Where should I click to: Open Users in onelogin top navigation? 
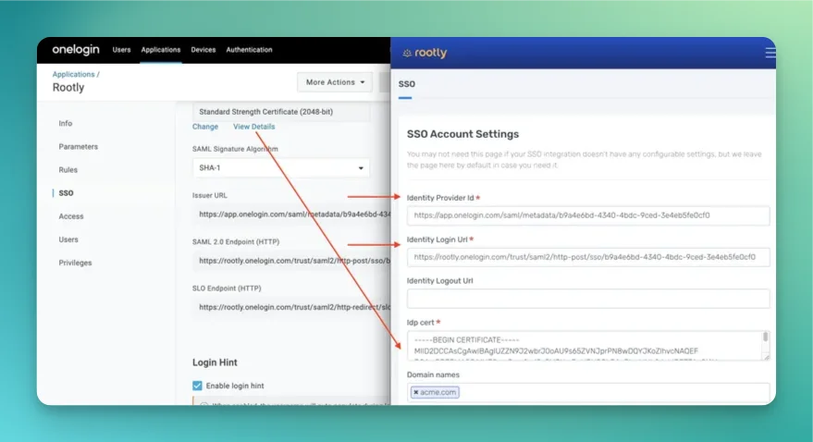pyautogui.click(x=121, y=50)
